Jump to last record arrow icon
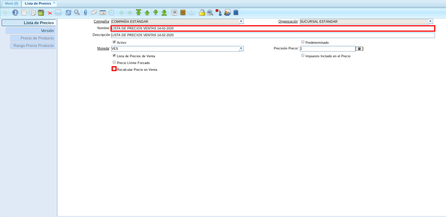 pos(164,12)
